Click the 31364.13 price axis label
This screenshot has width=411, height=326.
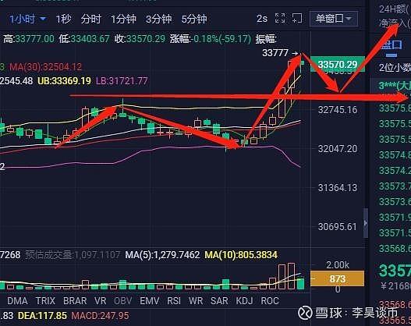[x=338, y=188]
